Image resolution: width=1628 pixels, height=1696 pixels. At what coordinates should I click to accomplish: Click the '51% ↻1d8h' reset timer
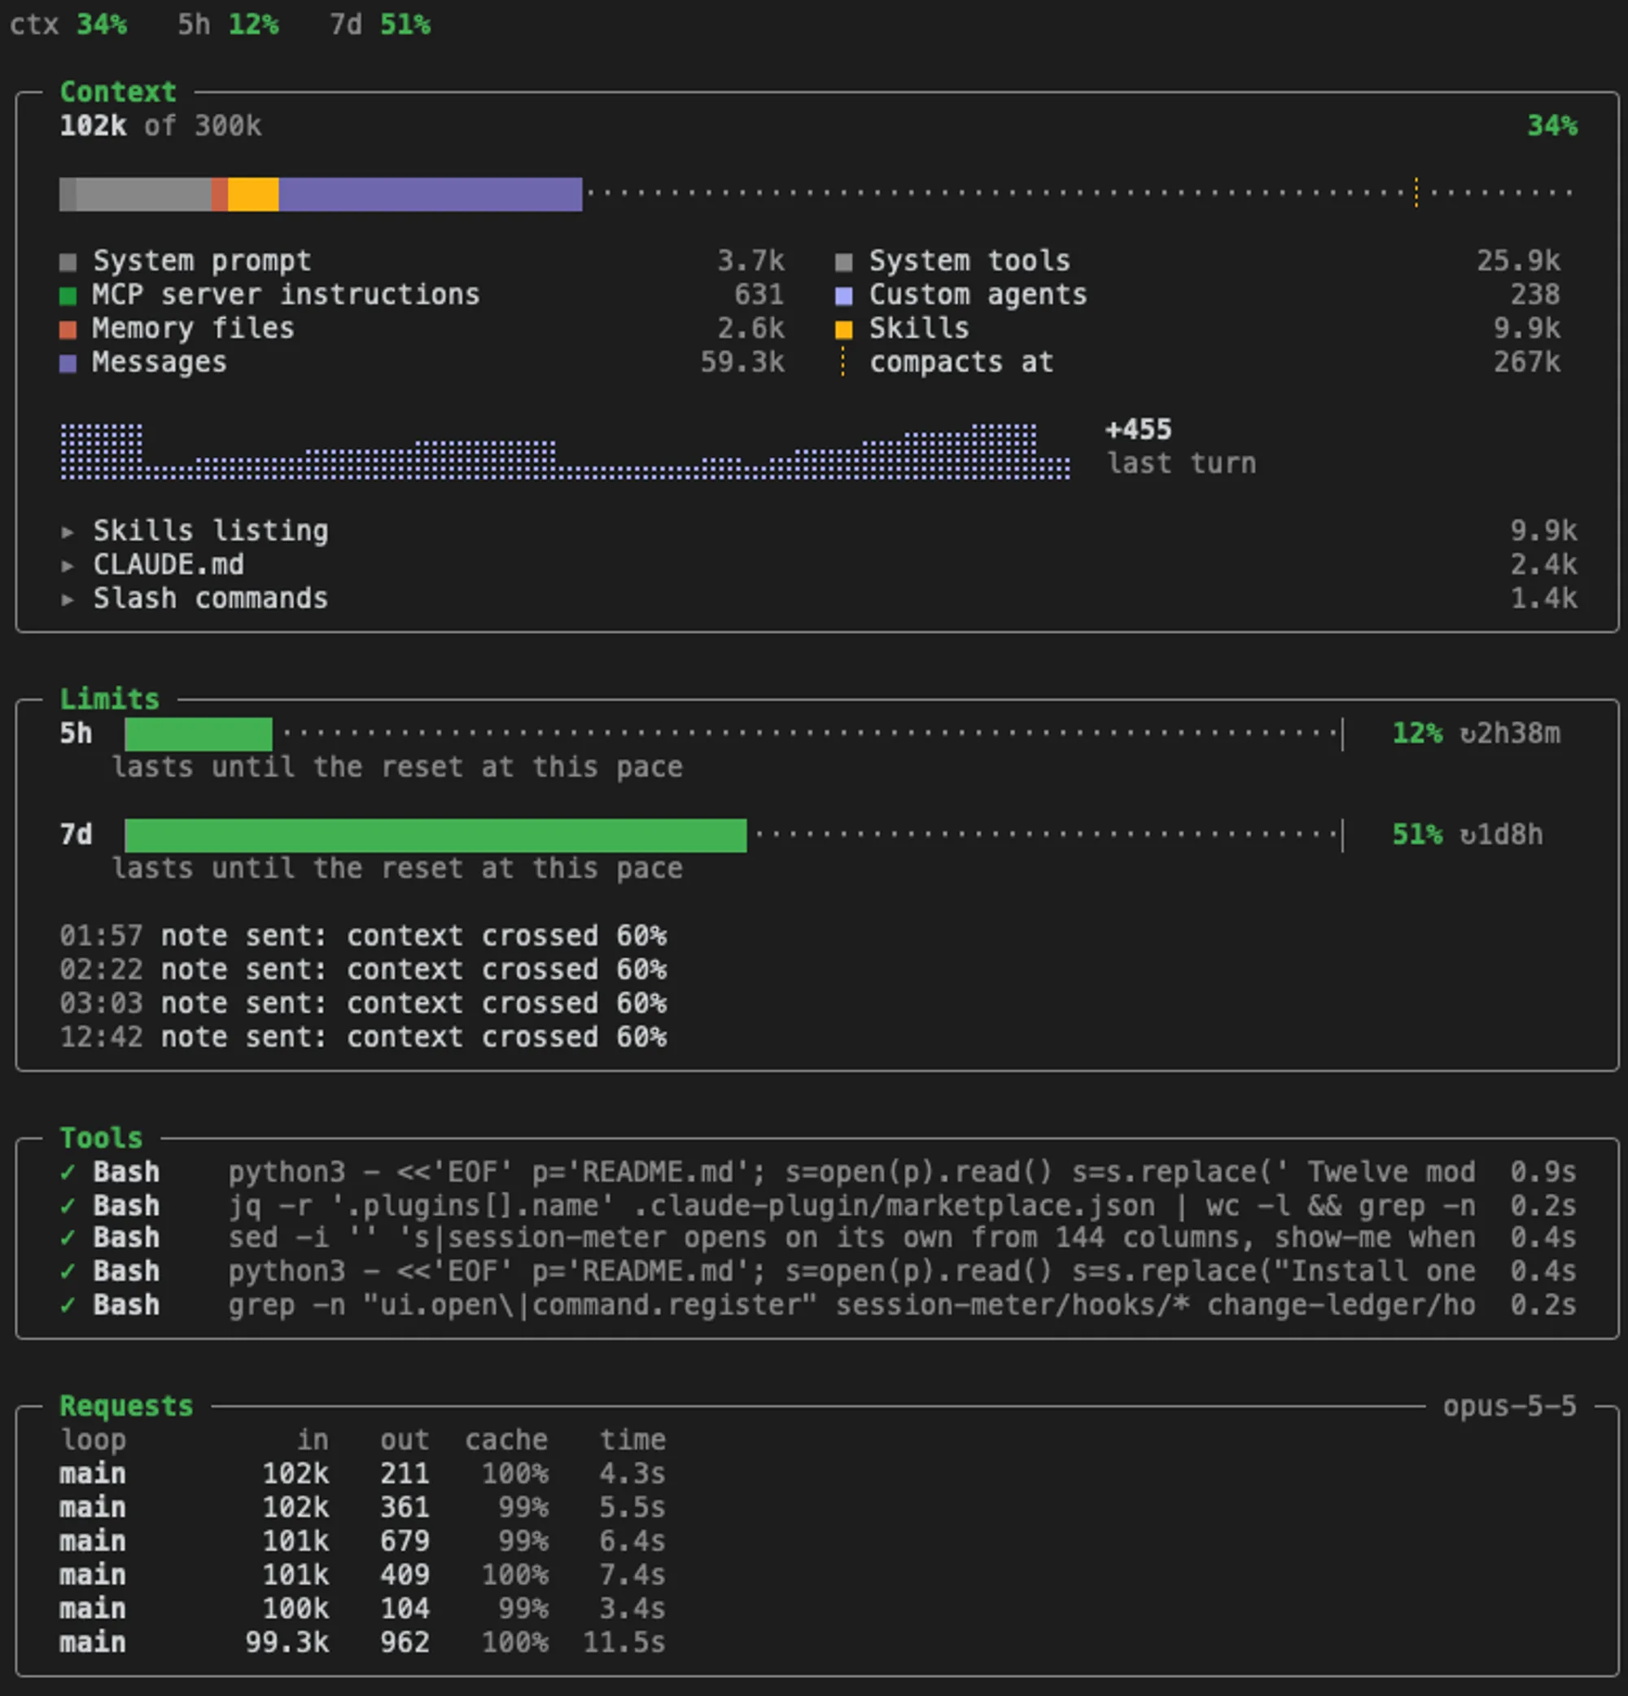pos(1467,835)
